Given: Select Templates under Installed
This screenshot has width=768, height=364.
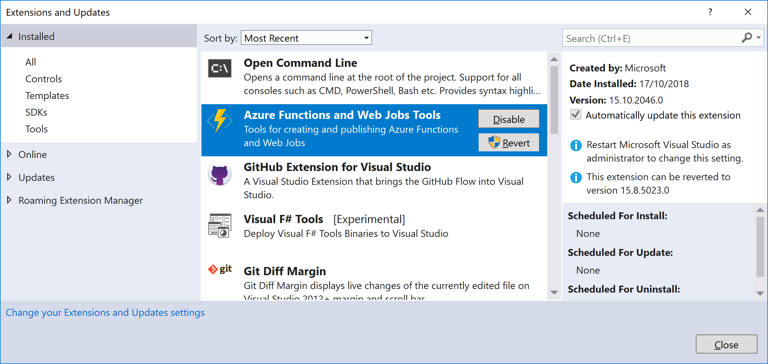Looking at the screenshot, I should coord(47,95).
